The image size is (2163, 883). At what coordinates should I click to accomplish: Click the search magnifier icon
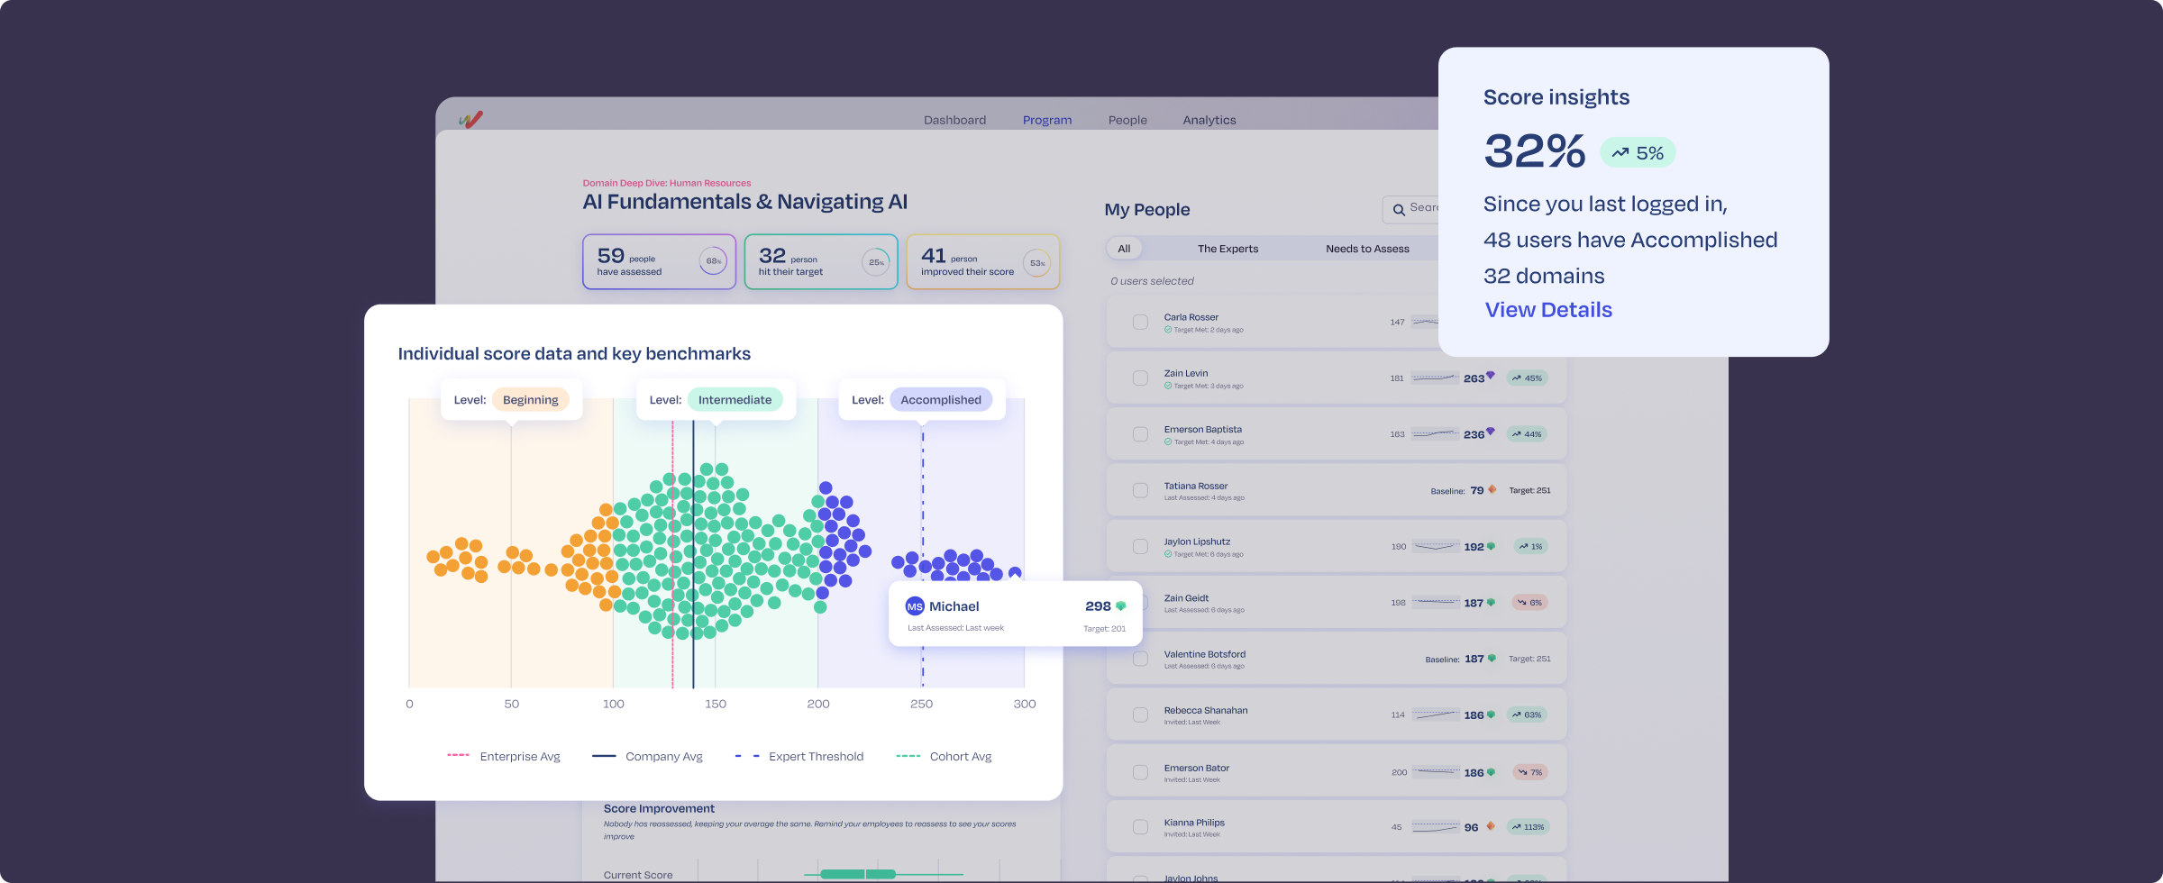[x=1399, y=209]
